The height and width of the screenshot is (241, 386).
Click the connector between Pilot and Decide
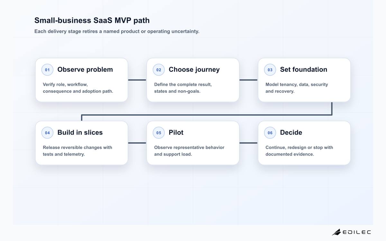click(248, 143)
